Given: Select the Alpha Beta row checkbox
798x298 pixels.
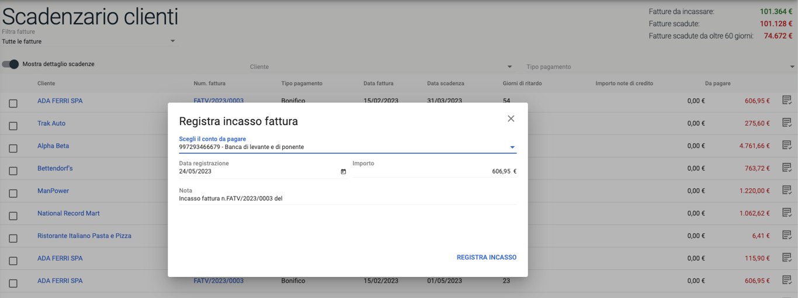Looking at the screenshot, I should coord(13,148).
